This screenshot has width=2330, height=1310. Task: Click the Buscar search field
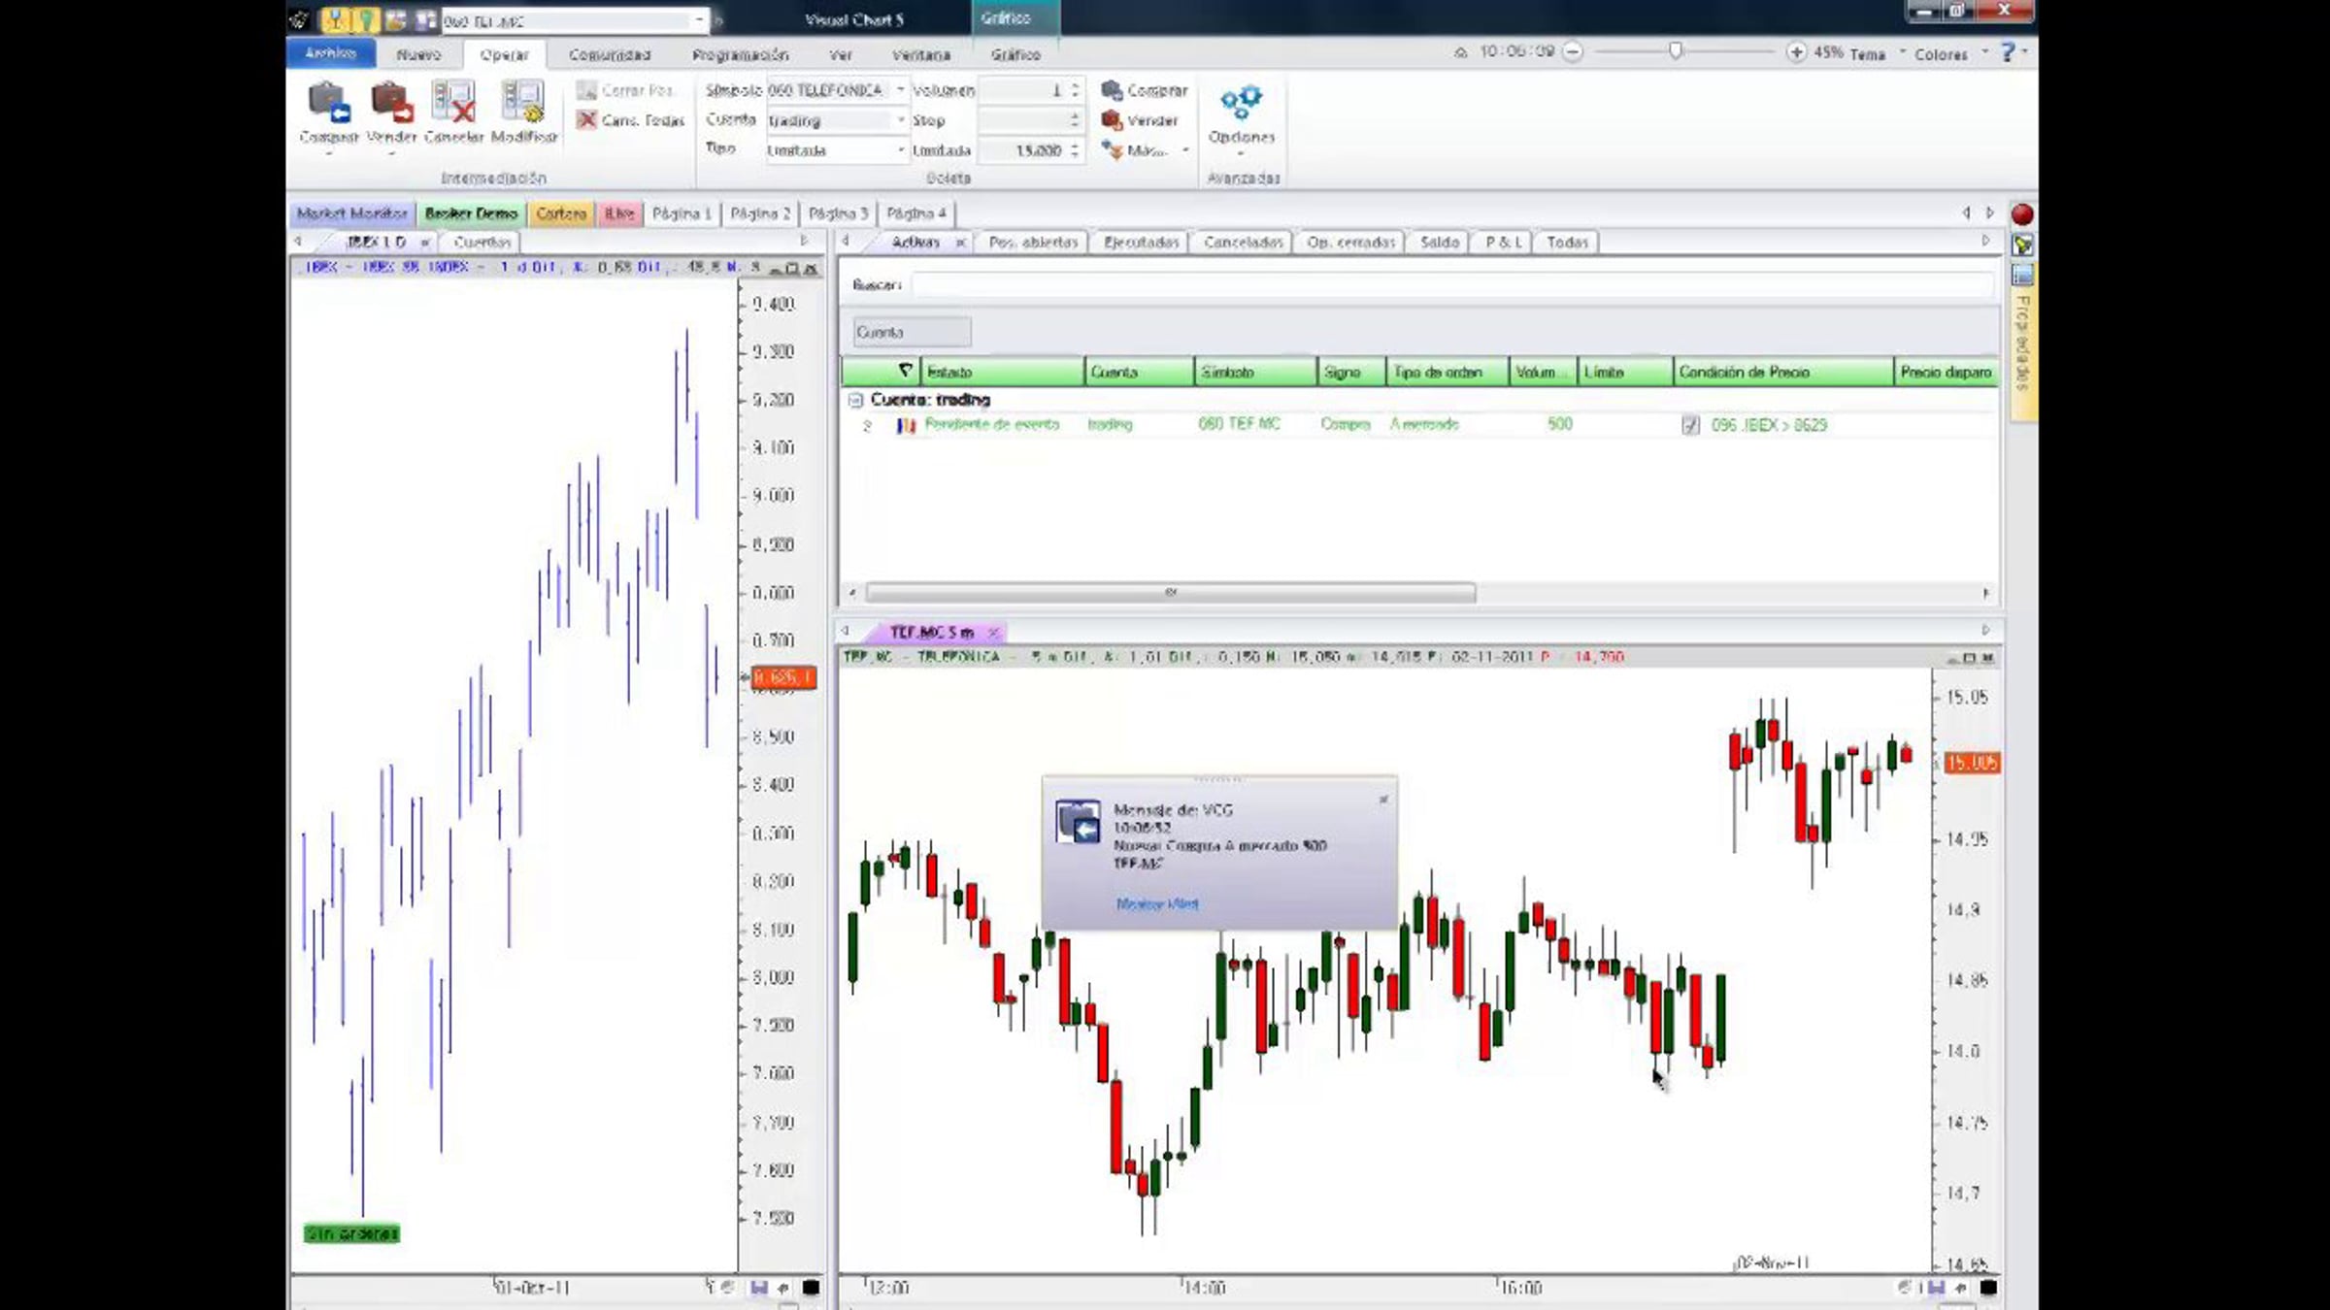coord(1452,284)
